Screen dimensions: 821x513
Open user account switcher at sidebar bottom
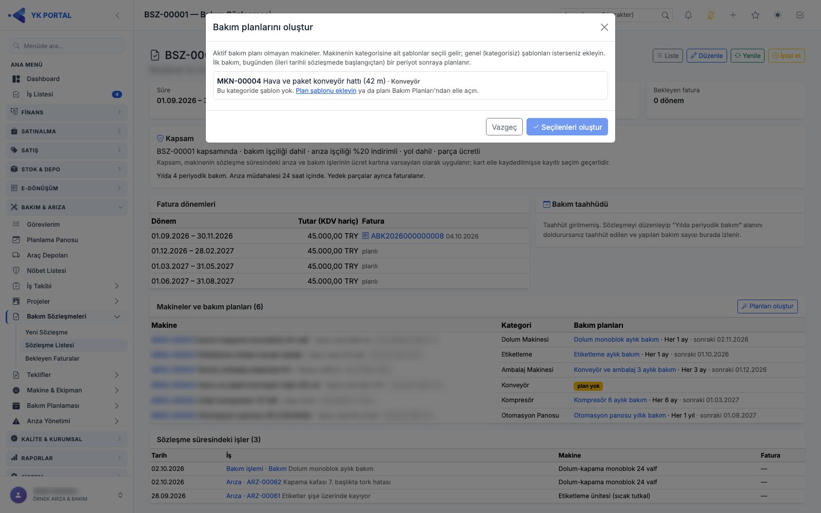click(67, 495)
